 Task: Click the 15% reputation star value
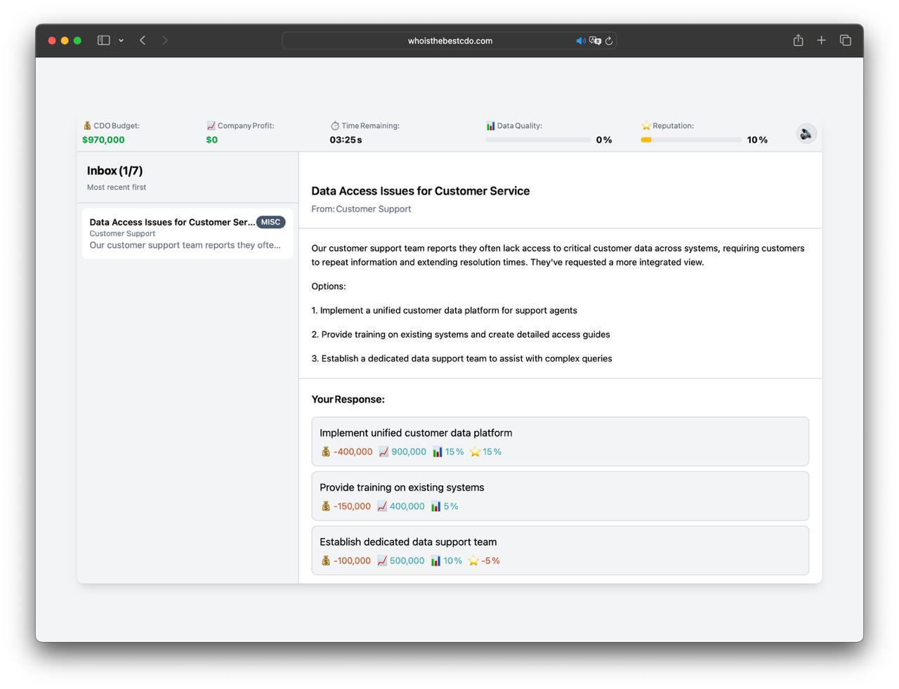492,452
